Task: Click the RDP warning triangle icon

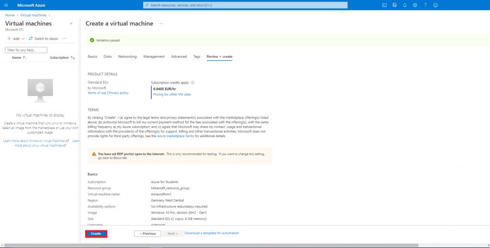Action: tap(94, 154)
